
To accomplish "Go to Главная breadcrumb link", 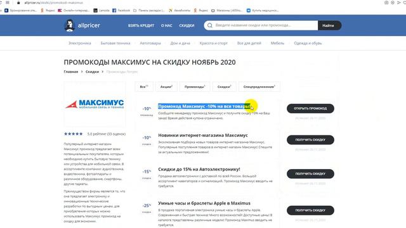I will click(71, 72).
